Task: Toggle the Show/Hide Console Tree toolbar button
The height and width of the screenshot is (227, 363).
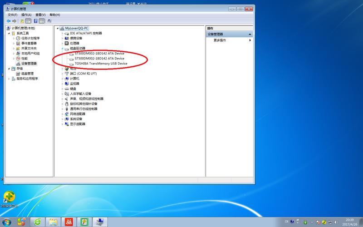Action: click(28, 21)
